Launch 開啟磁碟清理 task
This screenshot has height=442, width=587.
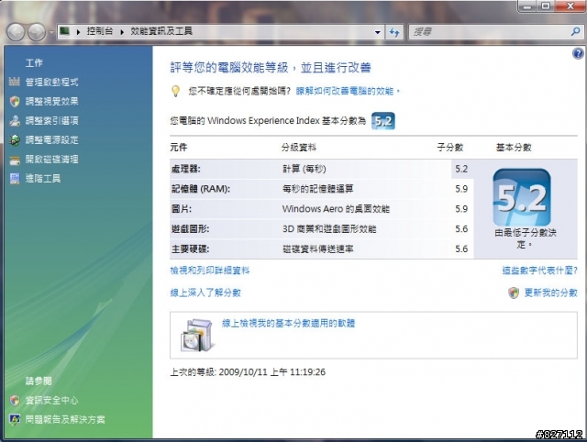[52, 160]
